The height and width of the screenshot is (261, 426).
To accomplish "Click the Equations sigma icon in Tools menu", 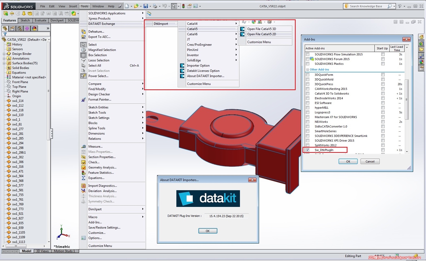I will click(x=83, y=178).
